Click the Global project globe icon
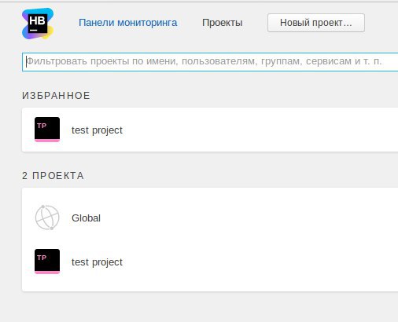Image resolution: width=398 pixels, height=322 pixels. coord(47,218)
